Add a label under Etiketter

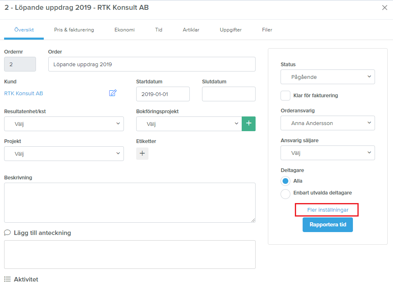[x=142, y=154]
